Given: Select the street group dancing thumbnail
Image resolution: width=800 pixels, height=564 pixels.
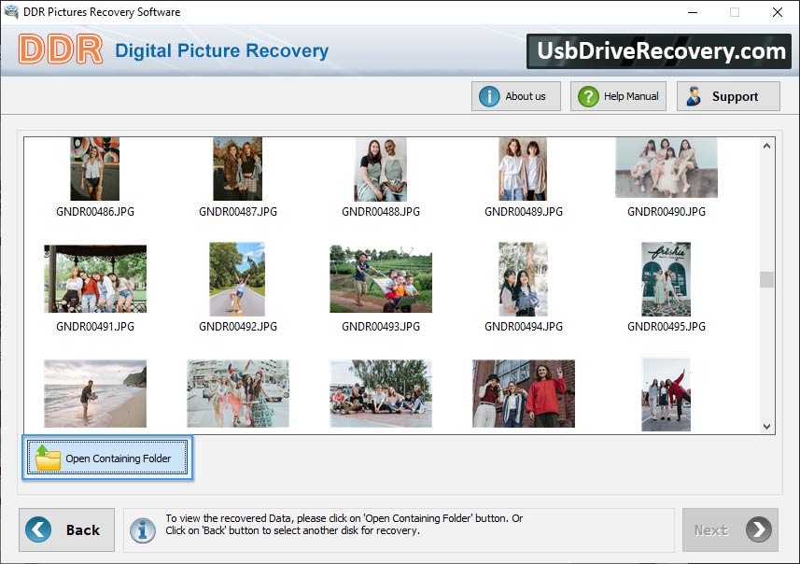Looking at the screenshot, I should (238, 393).
